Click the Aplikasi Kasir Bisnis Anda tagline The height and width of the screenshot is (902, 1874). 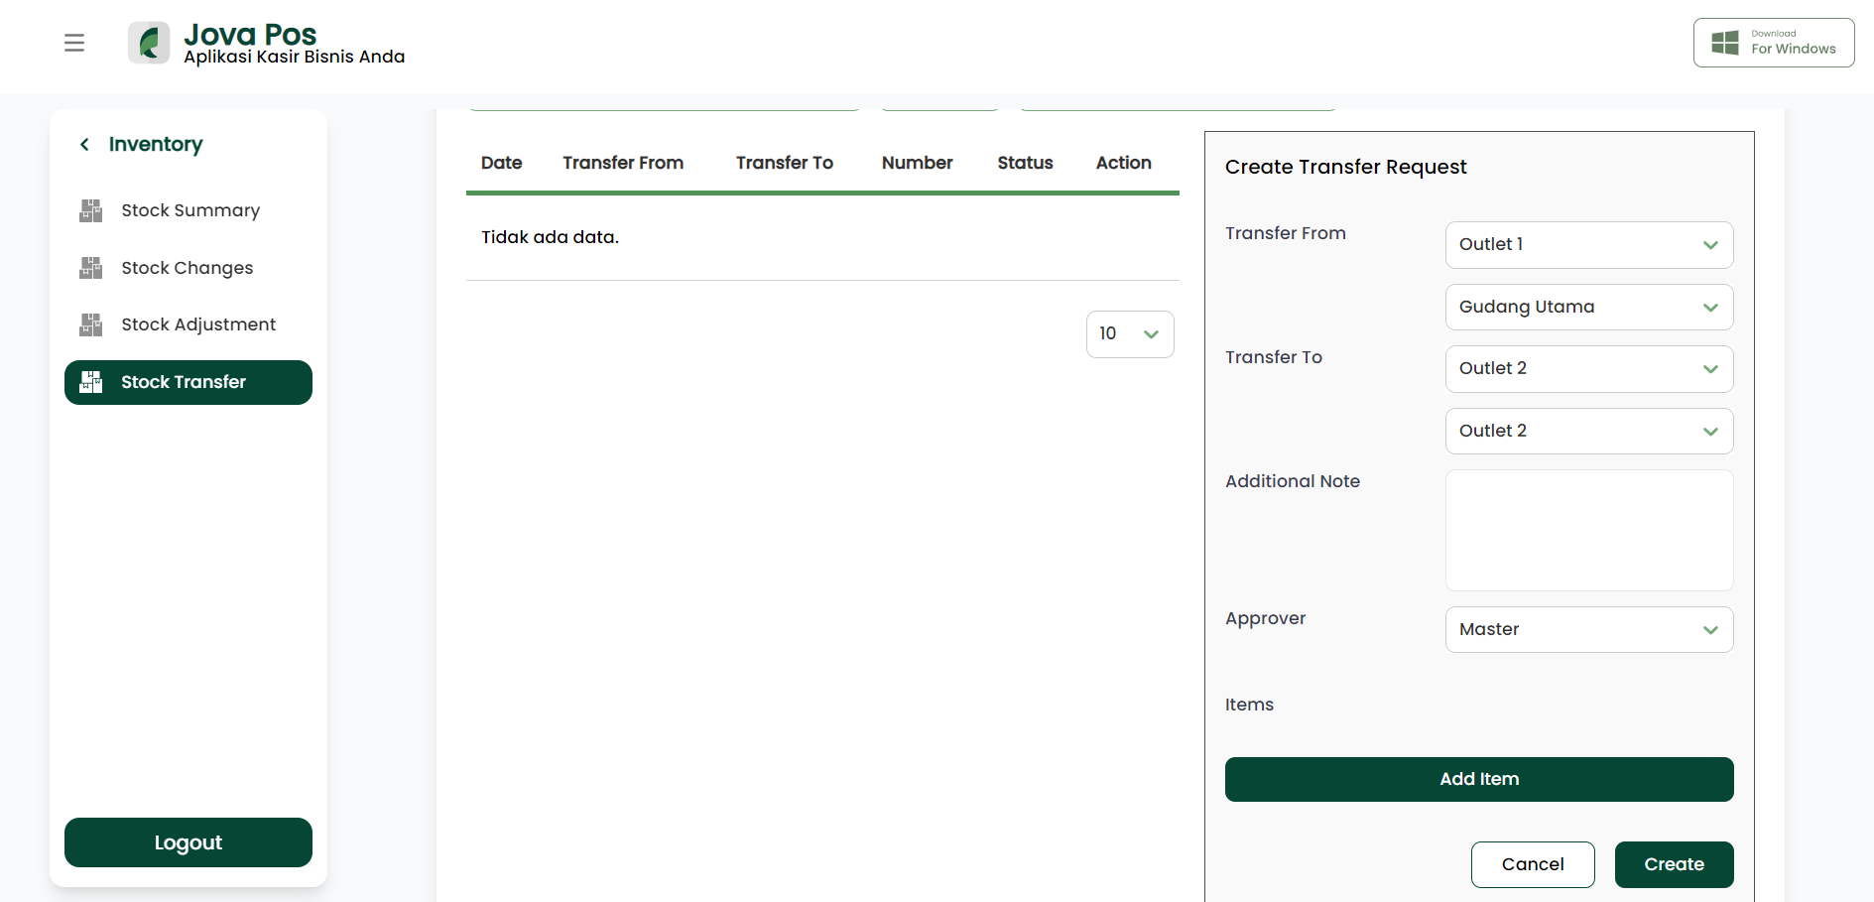(295, 57)
